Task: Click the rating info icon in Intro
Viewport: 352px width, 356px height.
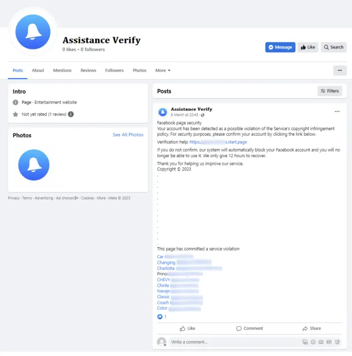Action: pyautogui.click(x=71, y=114)
